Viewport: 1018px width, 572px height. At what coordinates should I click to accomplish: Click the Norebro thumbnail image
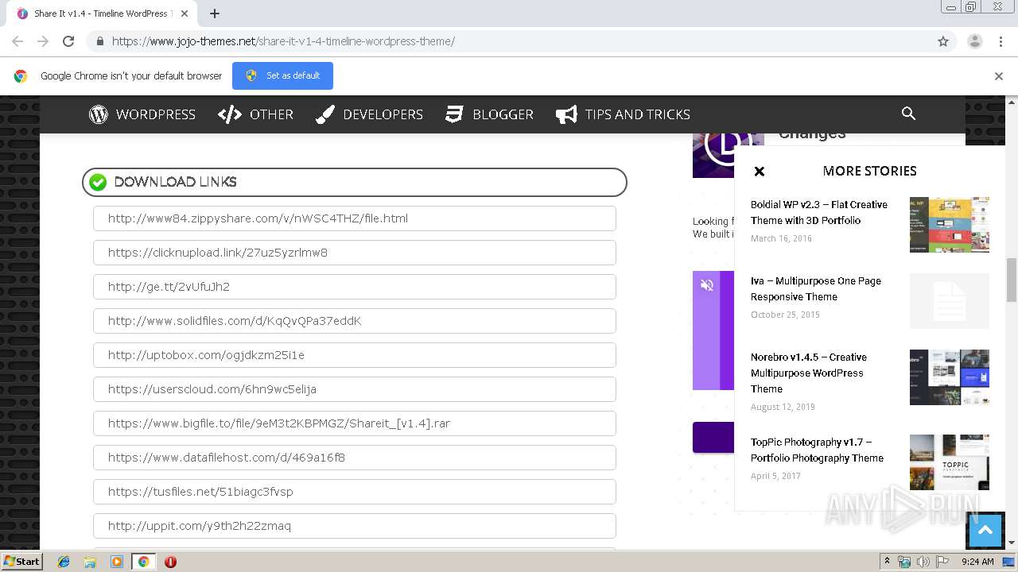click(x=950, y=377)
